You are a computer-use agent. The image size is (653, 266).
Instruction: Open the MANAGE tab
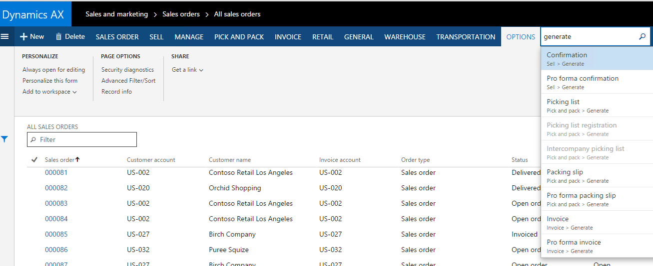(189, 37)
